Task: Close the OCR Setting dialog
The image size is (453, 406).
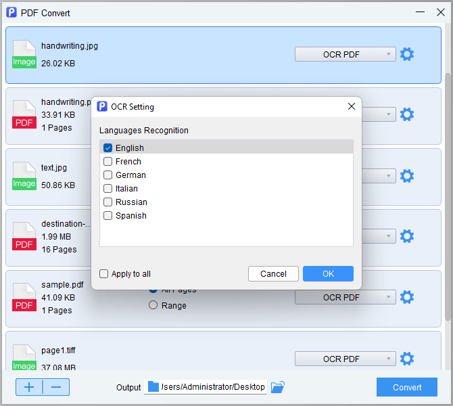Action: click(x=352, y=106)
